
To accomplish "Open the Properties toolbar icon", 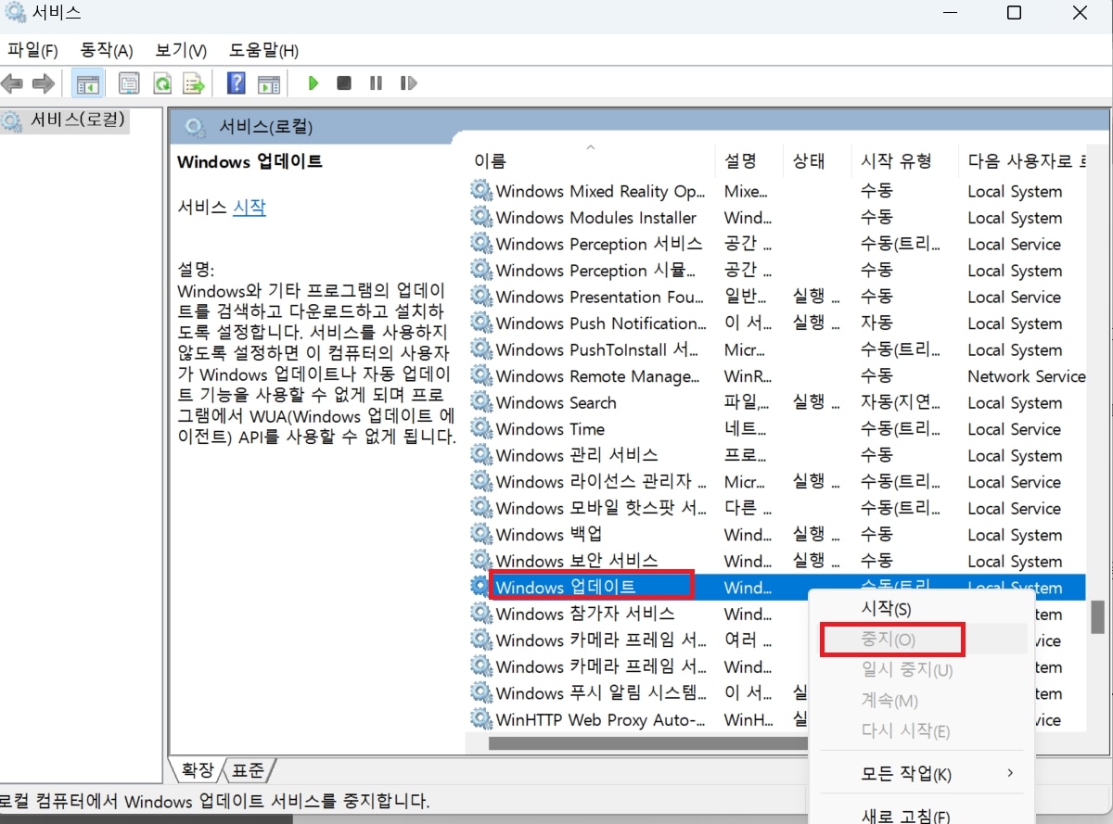I will [129, 83].
